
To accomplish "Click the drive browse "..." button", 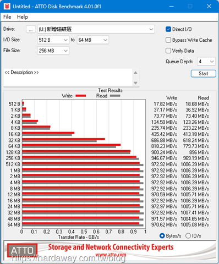I will coord(31,29).
